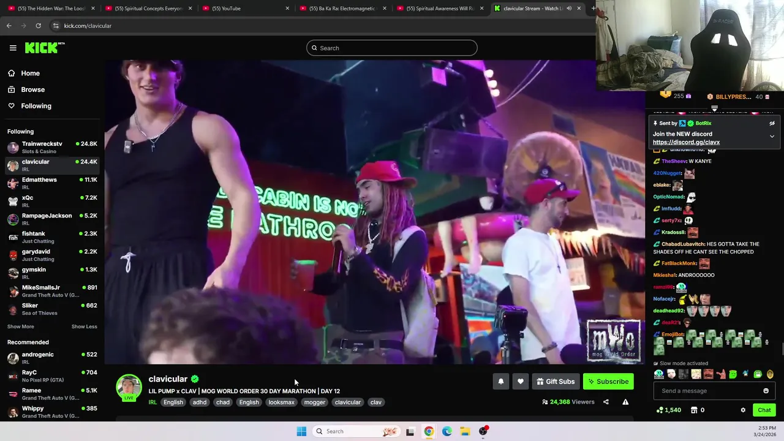784x441 pixels.
Task: Collapse followed channels with Show Less
Action: 85,326
